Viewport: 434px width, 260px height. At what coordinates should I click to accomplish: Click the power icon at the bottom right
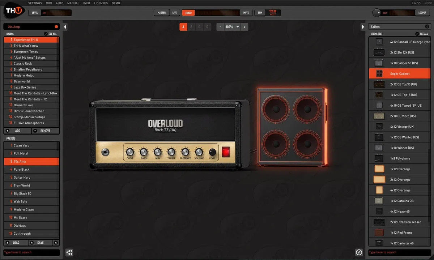pos(359,252)
